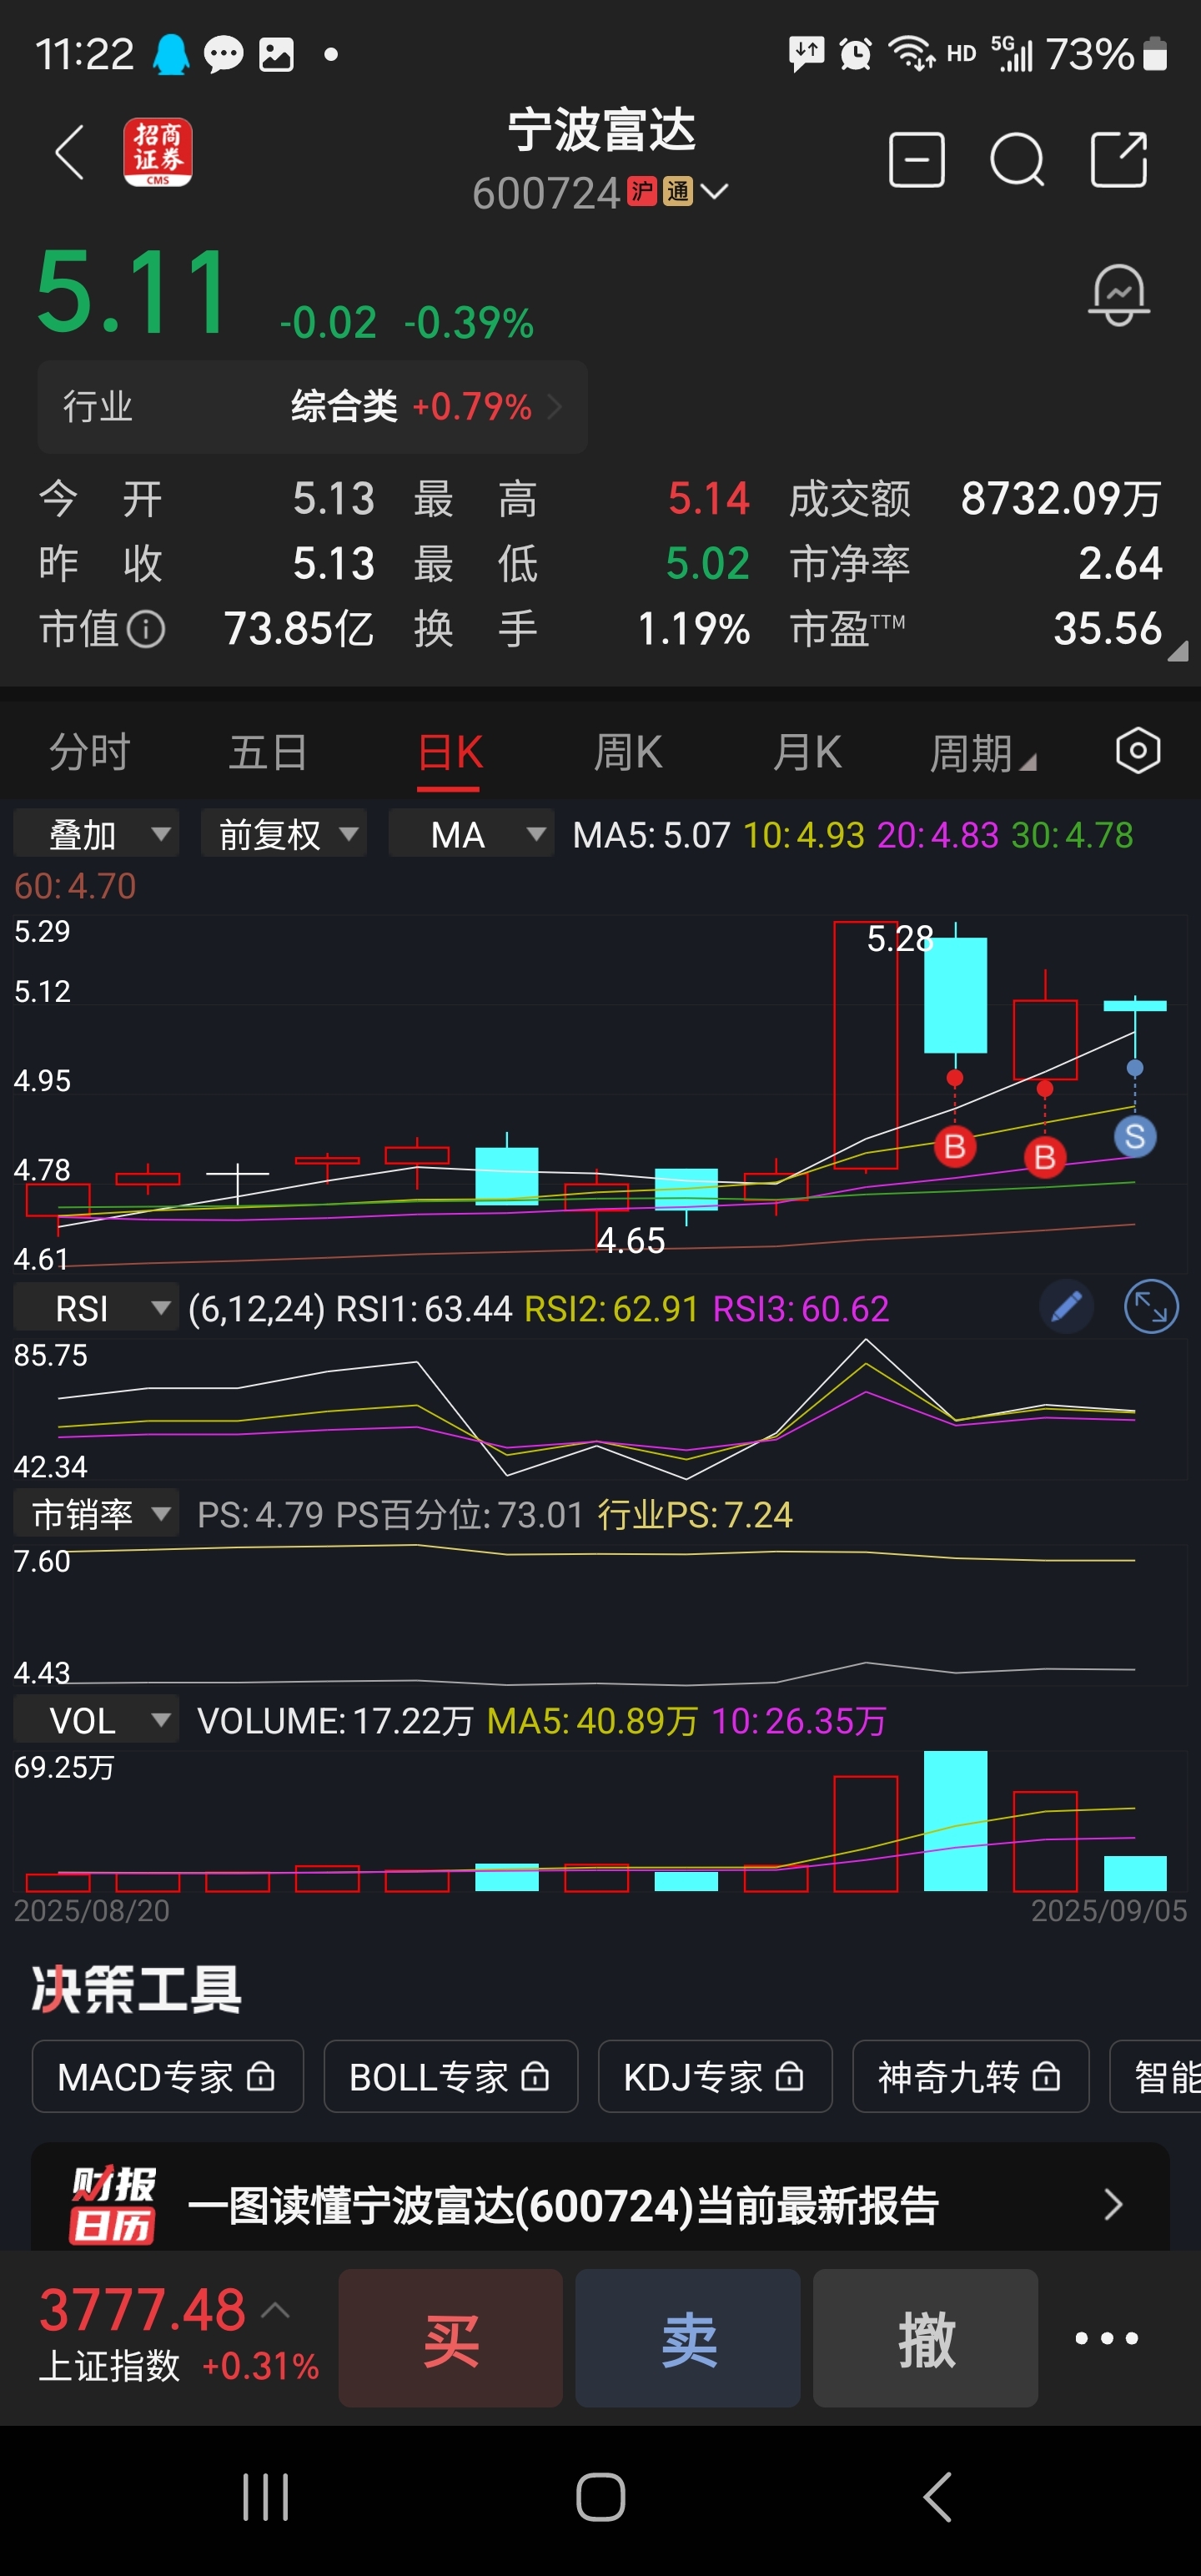
Task: Open 周期 period dropdown
Action: [x=983, y=752]
